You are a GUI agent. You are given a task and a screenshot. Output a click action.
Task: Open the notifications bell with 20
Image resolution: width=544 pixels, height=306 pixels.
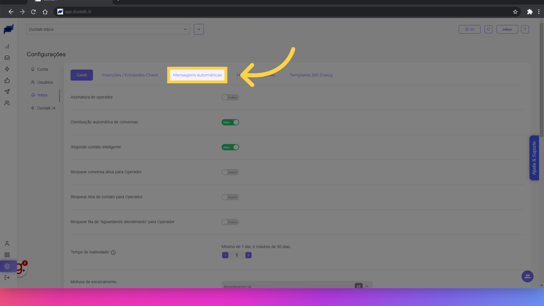pyautogui.click(x=469, y=29)
